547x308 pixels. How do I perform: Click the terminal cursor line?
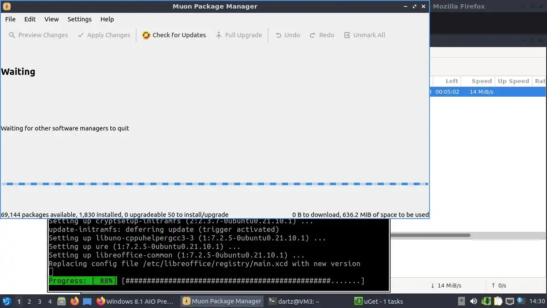pos(51,272)
